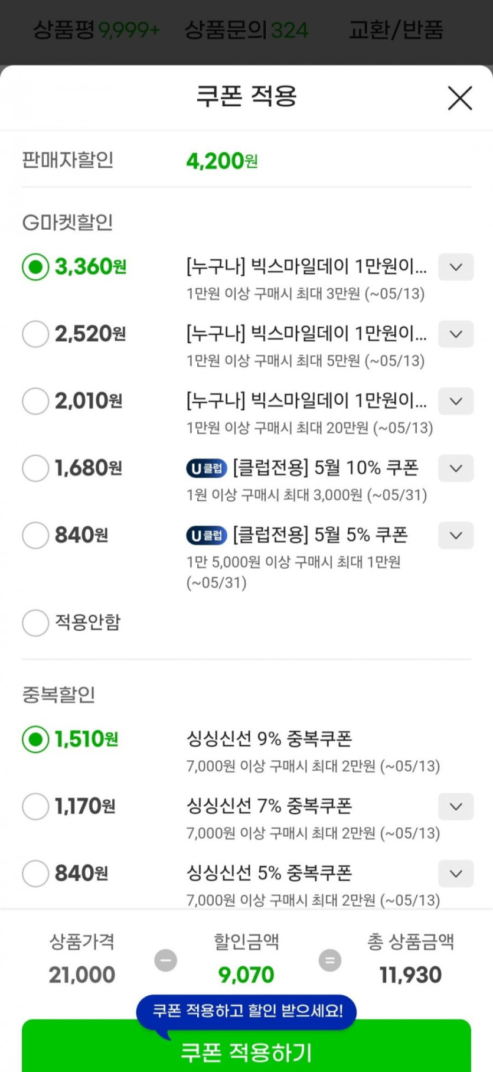Select the 1,510원 싱싱신선 9% coupon
493x1072 pixels.
point(35,739)
